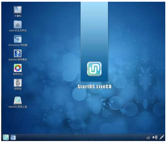
Task: Click the large StartOS logo on wallpaper
Action: pyautogui.click(x=94, y=69)
